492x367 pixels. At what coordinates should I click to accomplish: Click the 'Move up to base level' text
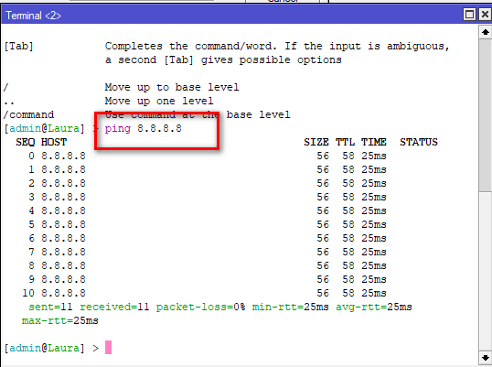point(172,87)
